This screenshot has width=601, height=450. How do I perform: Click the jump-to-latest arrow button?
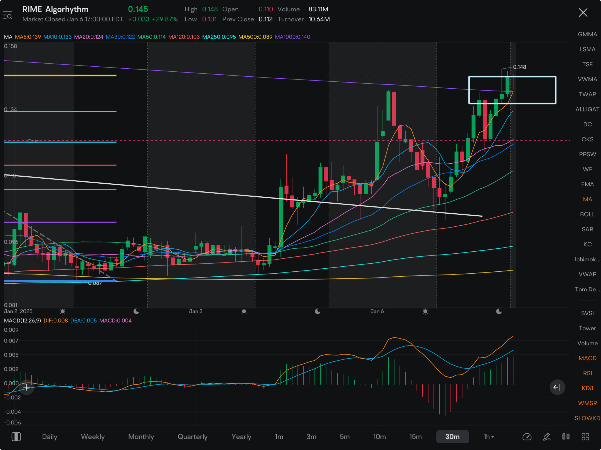tap(557, 387)
